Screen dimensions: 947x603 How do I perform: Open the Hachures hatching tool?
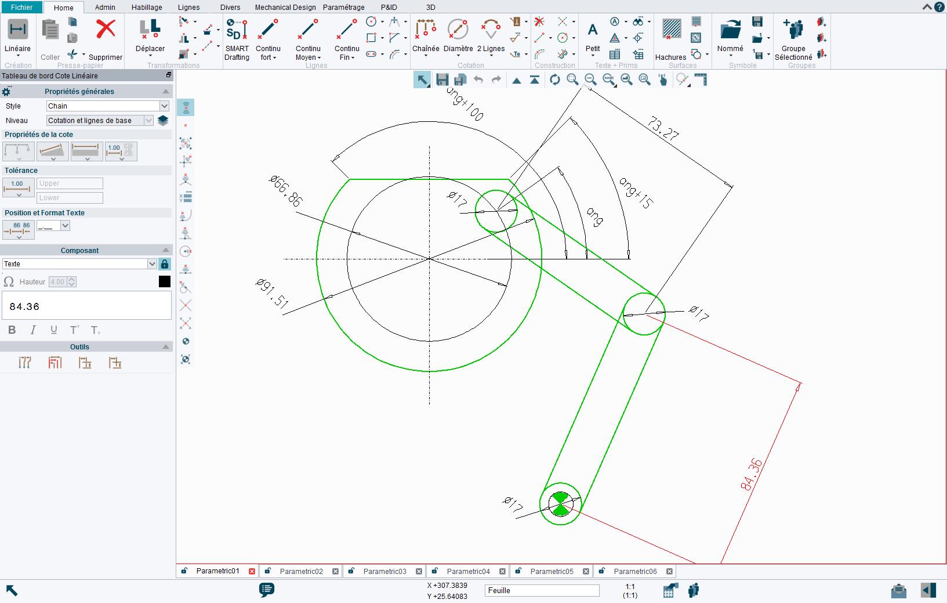click(x=672, y=30)
